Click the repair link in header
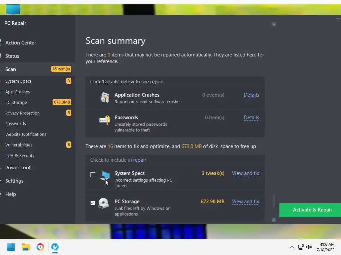Image resolution: width=341 pixels, height=255 pixels. click(140, 160)
